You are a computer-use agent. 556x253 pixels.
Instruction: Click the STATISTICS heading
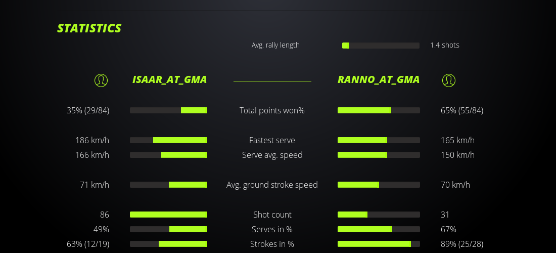(x=89, y=28)
